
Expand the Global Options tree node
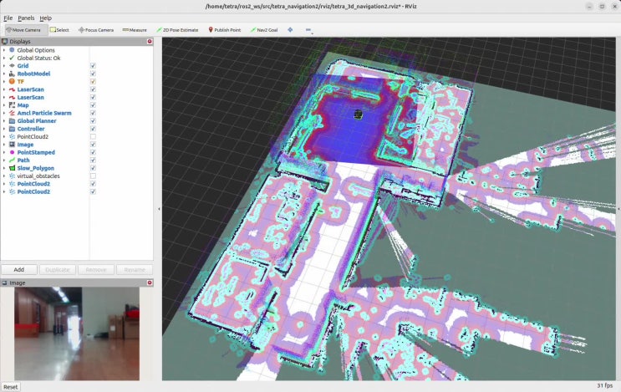tap(4, 50)
